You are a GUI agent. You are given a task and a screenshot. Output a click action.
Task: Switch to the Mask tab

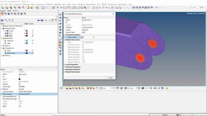tap(9, 11)
